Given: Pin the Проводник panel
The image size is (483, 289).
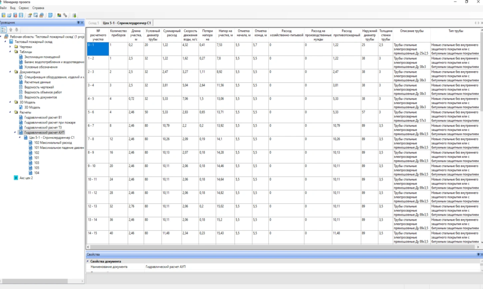Looking at the screenshot, I should tap(78, 23).
